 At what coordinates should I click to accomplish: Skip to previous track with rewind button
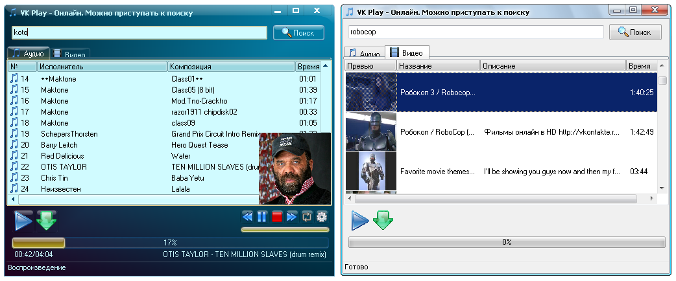tap(247, 216)
